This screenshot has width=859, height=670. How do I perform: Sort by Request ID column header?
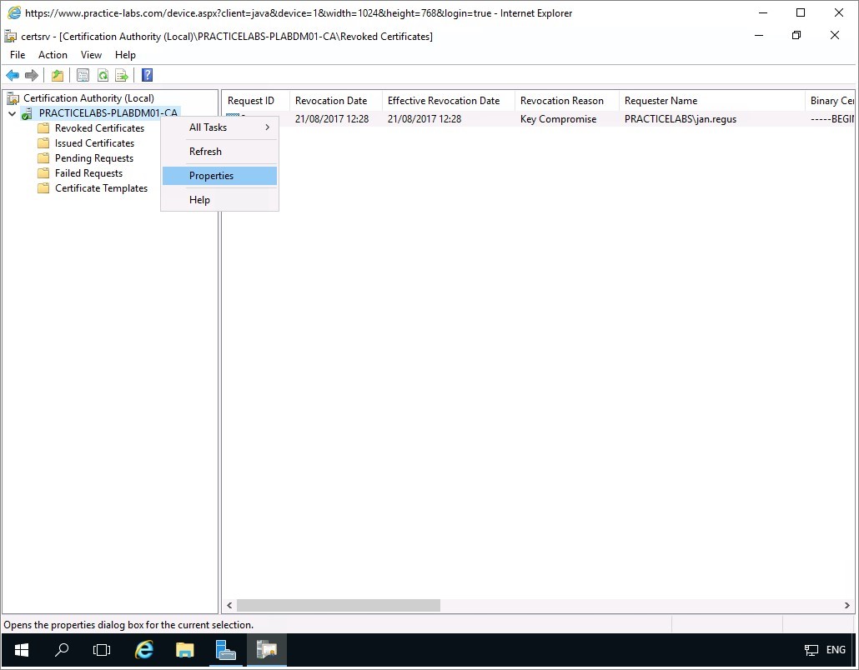(256, 101)
